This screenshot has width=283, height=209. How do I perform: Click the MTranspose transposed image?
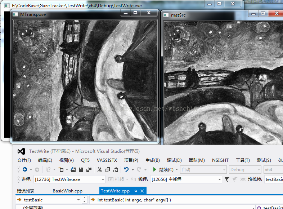(85, 81)
